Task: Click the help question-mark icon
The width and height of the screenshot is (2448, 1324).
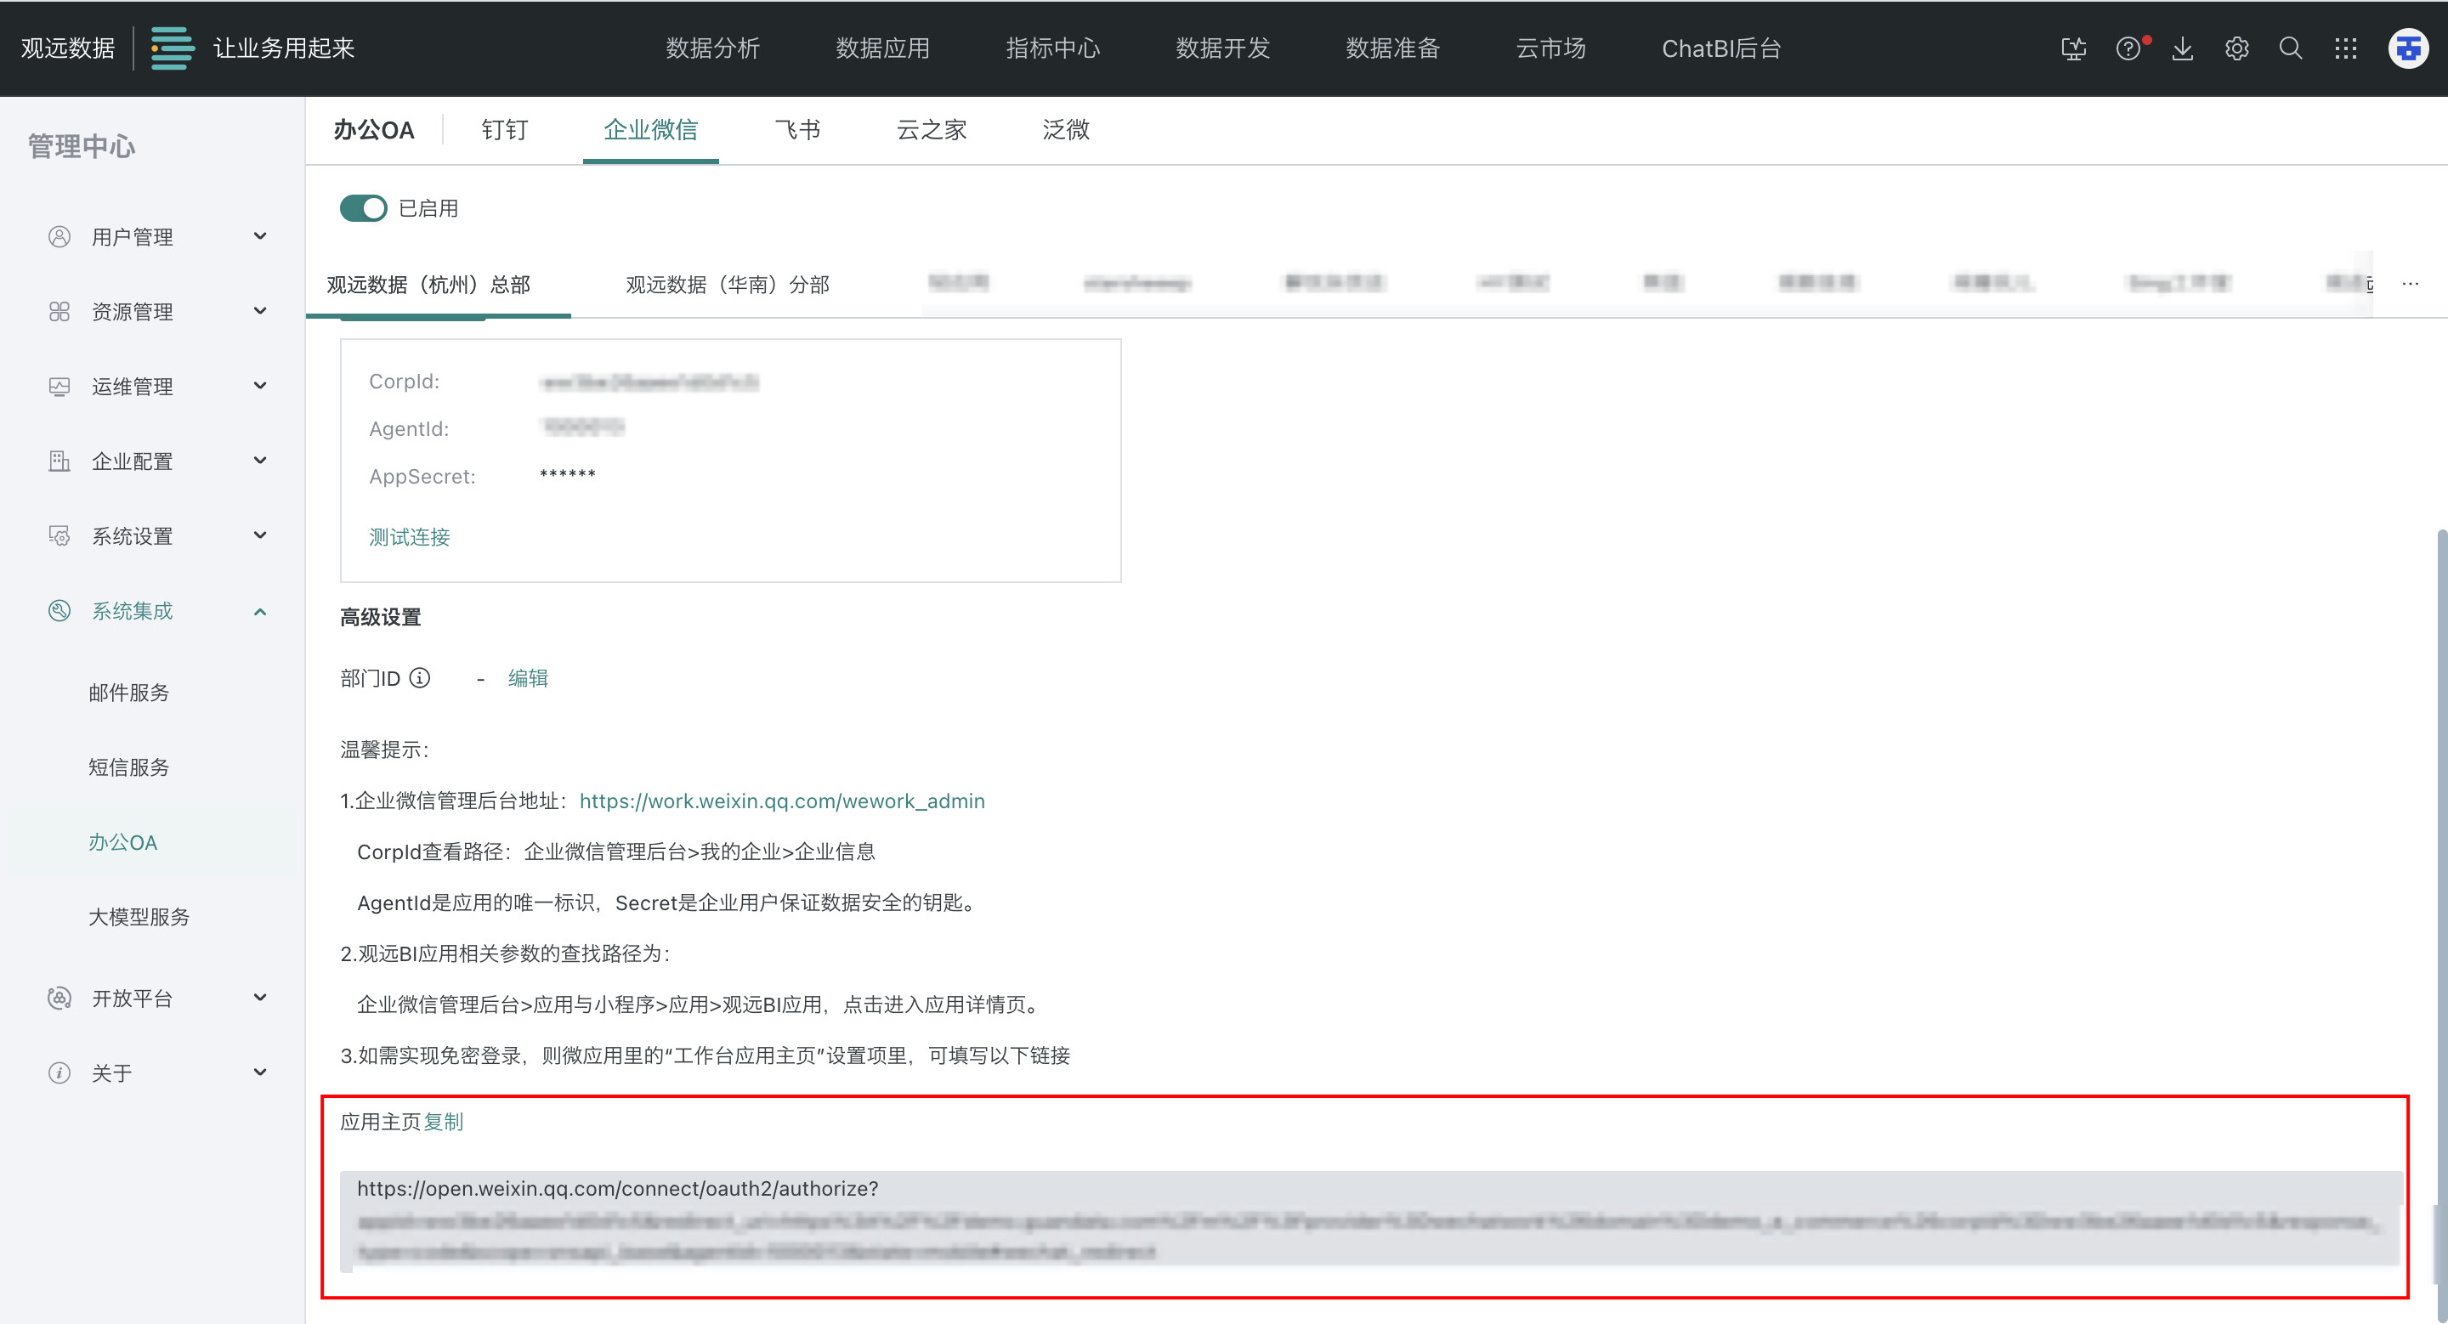Action: 2128,48
